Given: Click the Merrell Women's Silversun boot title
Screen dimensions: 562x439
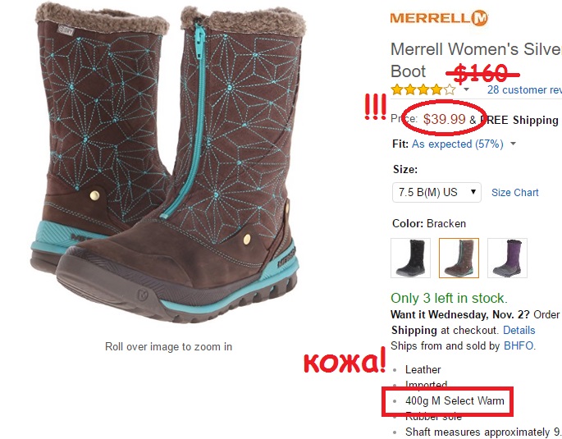Looking at the screenshot, I should 476,60.
